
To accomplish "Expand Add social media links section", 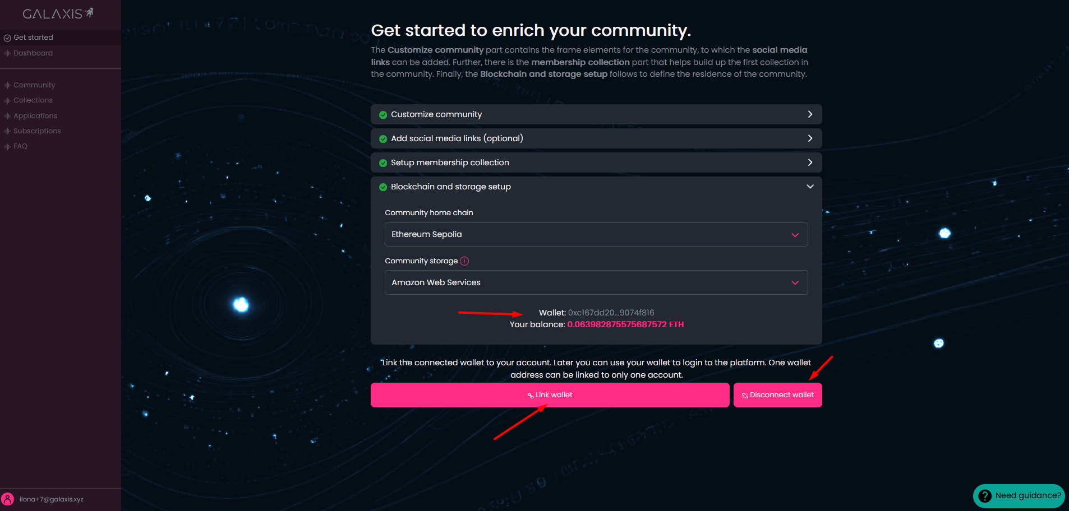I will (x=809, y=138).
